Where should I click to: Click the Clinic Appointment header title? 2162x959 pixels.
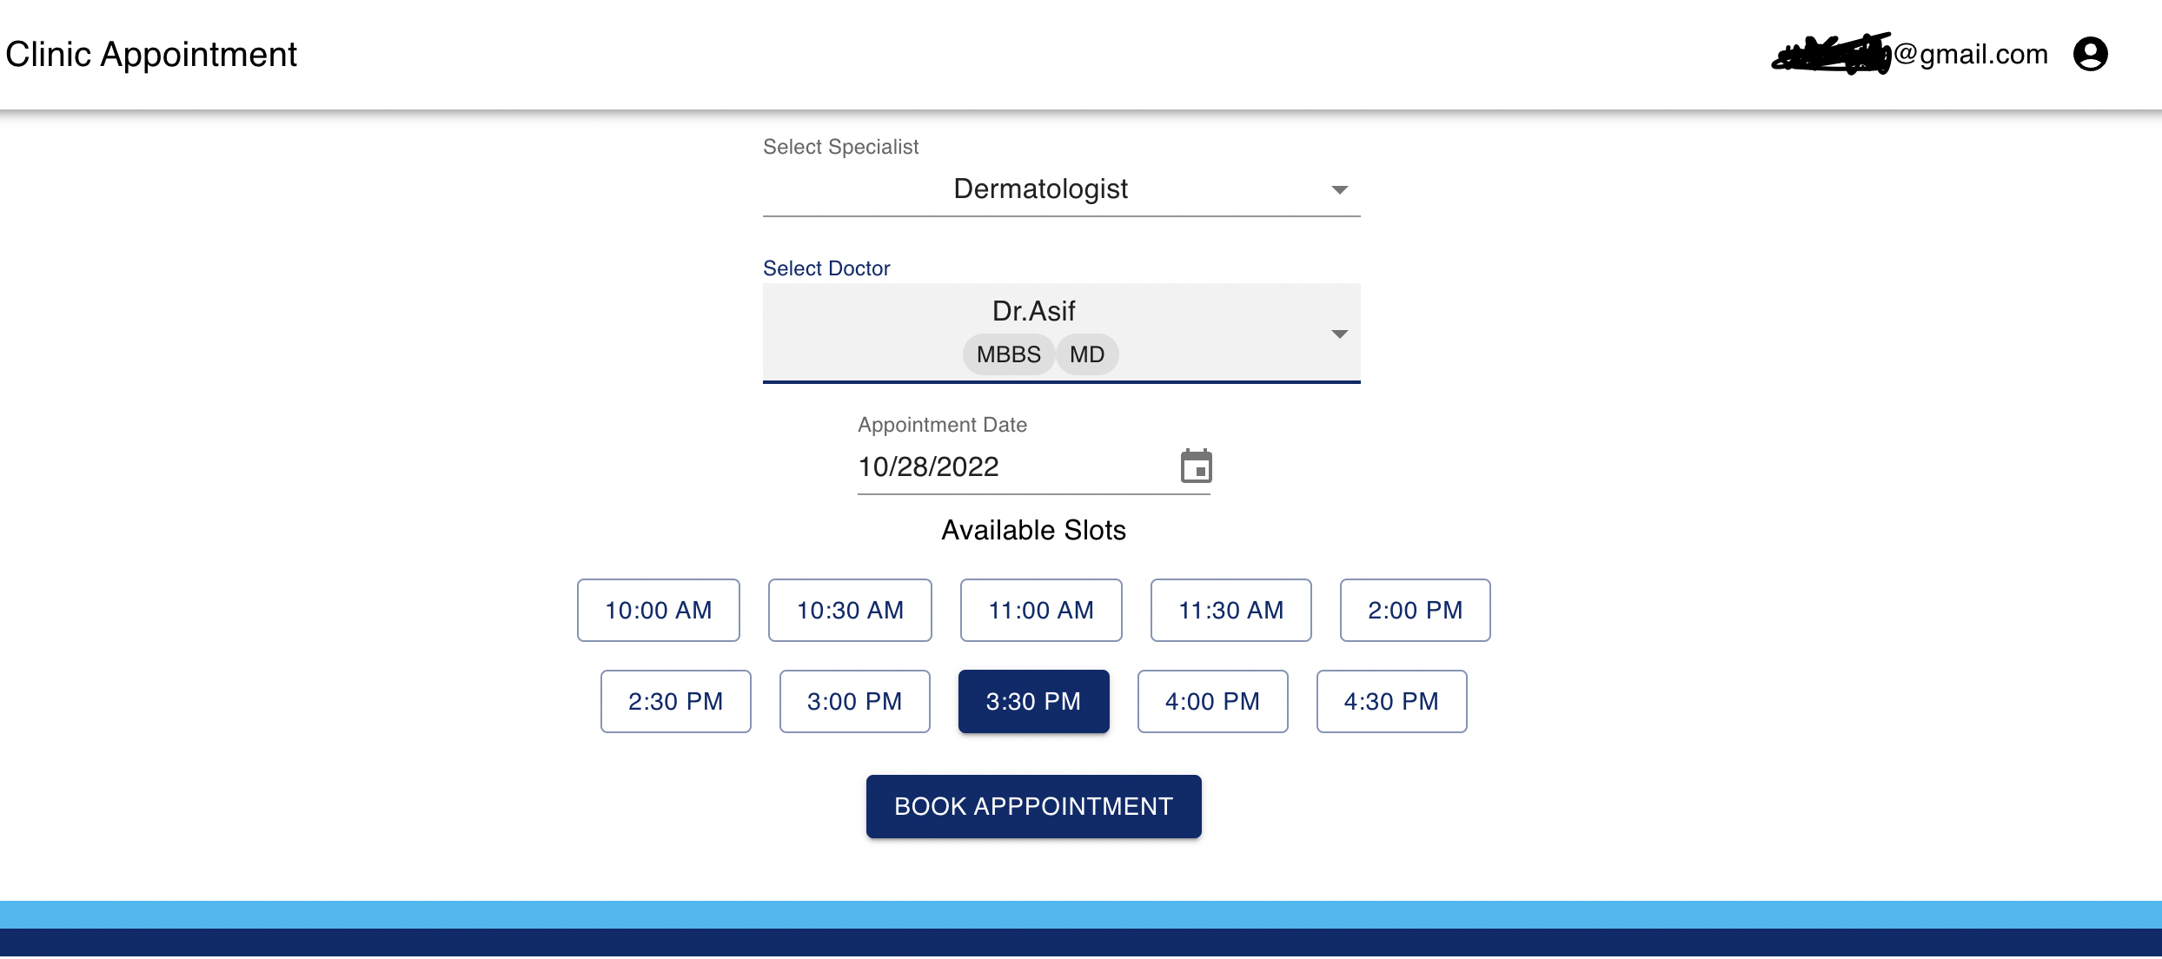151,54
